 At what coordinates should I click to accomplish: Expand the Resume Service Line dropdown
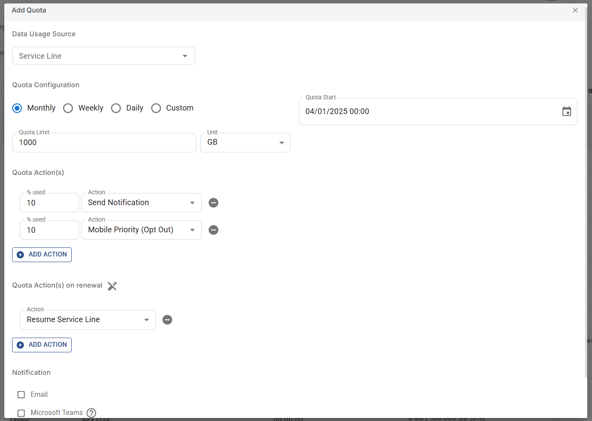click(88, 320)
